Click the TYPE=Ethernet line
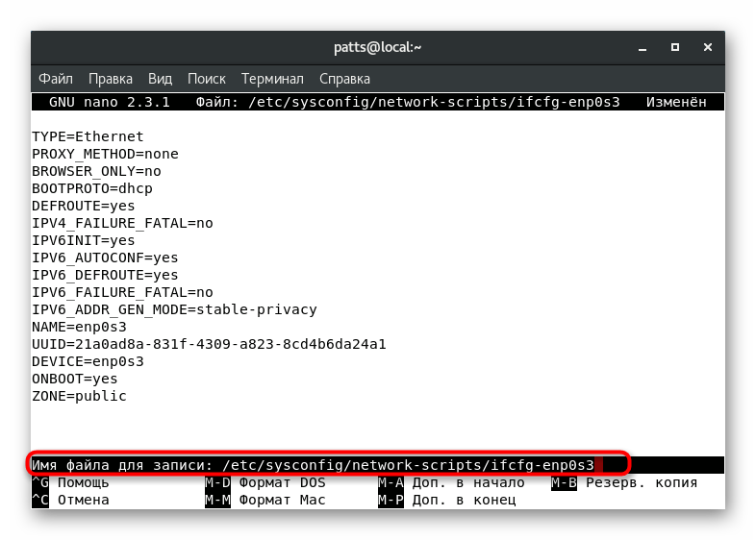Screen dimensions: 756x540 pyautogui.click(x=88, y=136)
